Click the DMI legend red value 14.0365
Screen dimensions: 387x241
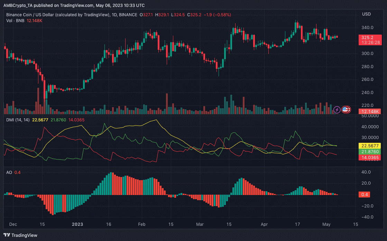76,120
